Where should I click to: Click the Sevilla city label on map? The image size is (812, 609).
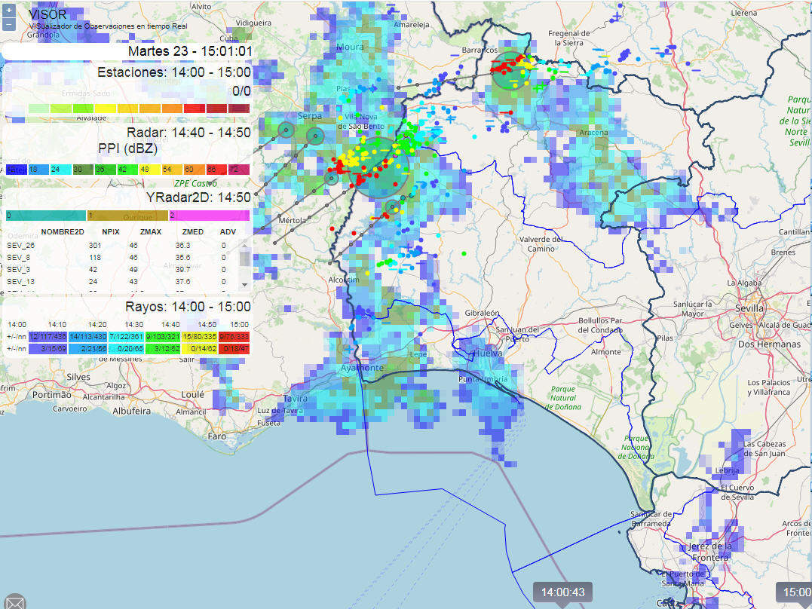pyautogui.click(x=749, y=308)
